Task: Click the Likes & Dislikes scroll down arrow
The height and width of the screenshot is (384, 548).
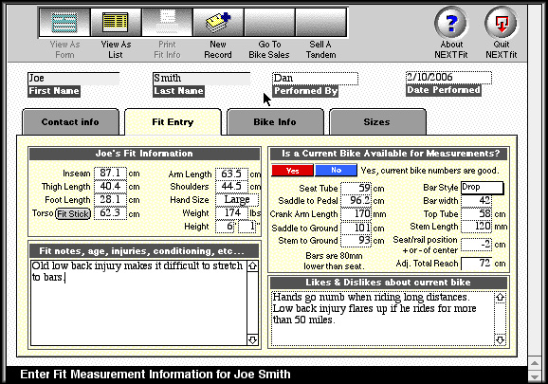Action: (x=500, y=340)
